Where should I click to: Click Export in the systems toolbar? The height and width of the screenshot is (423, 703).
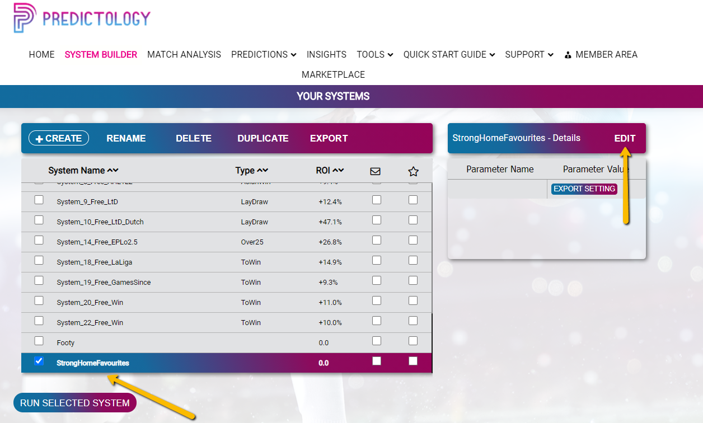point(329,139)
